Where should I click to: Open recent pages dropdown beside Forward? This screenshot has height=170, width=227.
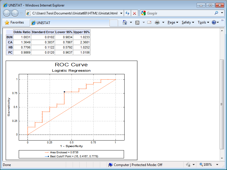[21, 13]
